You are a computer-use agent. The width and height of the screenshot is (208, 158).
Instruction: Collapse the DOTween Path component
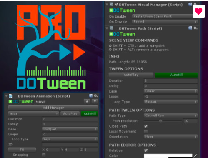click(107, 28)
